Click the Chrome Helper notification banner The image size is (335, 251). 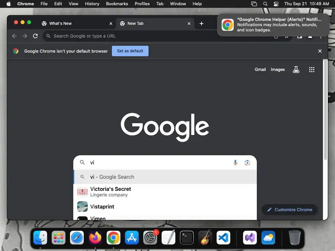[x=273, y=25]
